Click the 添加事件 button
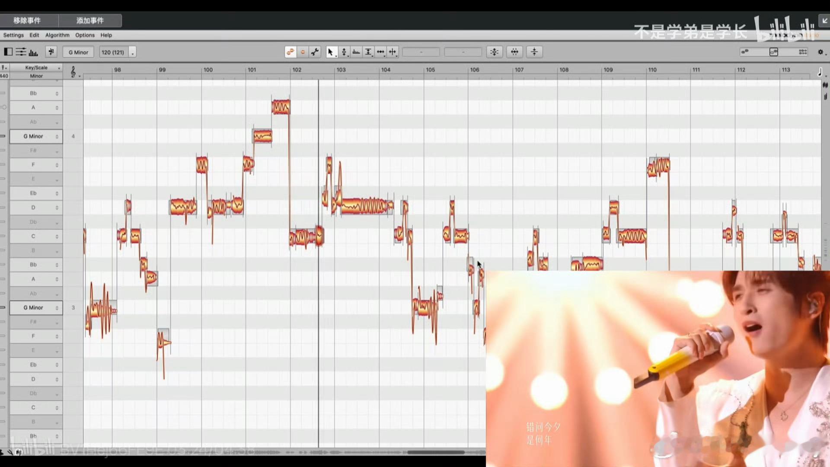Screen dimensions: 830x467 (x=90, y=20)
